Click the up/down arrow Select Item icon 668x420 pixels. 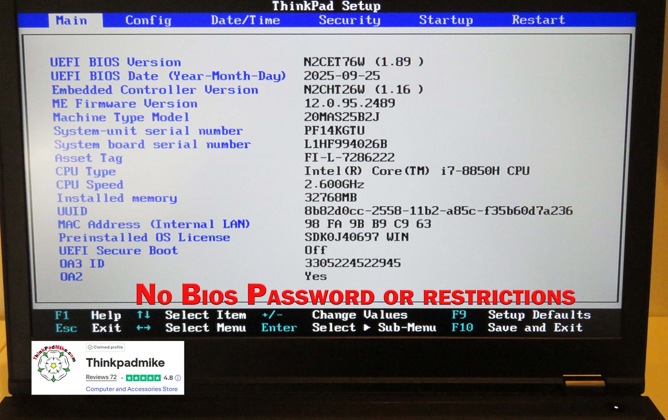143,315
